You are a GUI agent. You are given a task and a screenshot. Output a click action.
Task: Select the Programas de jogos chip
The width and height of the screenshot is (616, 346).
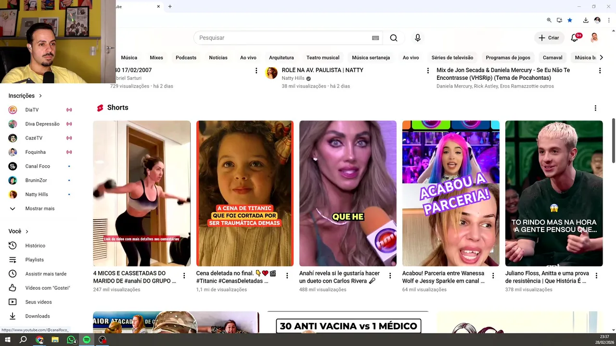[508, 58]
